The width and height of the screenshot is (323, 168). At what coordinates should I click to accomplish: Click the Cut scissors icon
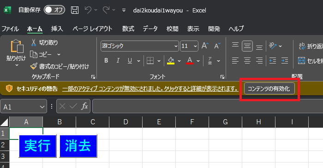click(34, 42)
